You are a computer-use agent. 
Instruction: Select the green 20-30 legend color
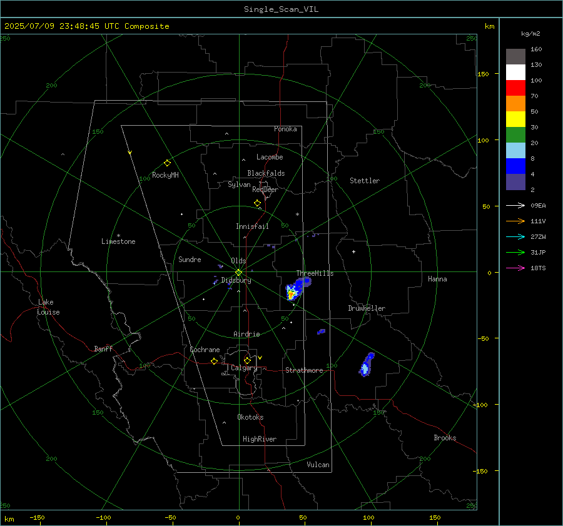pos(515,135)
